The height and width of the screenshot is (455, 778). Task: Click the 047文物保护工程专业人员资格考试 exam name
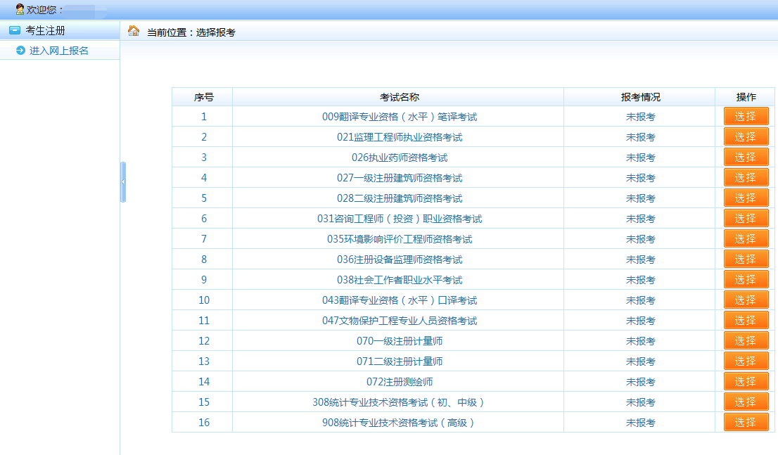[400, 321]
